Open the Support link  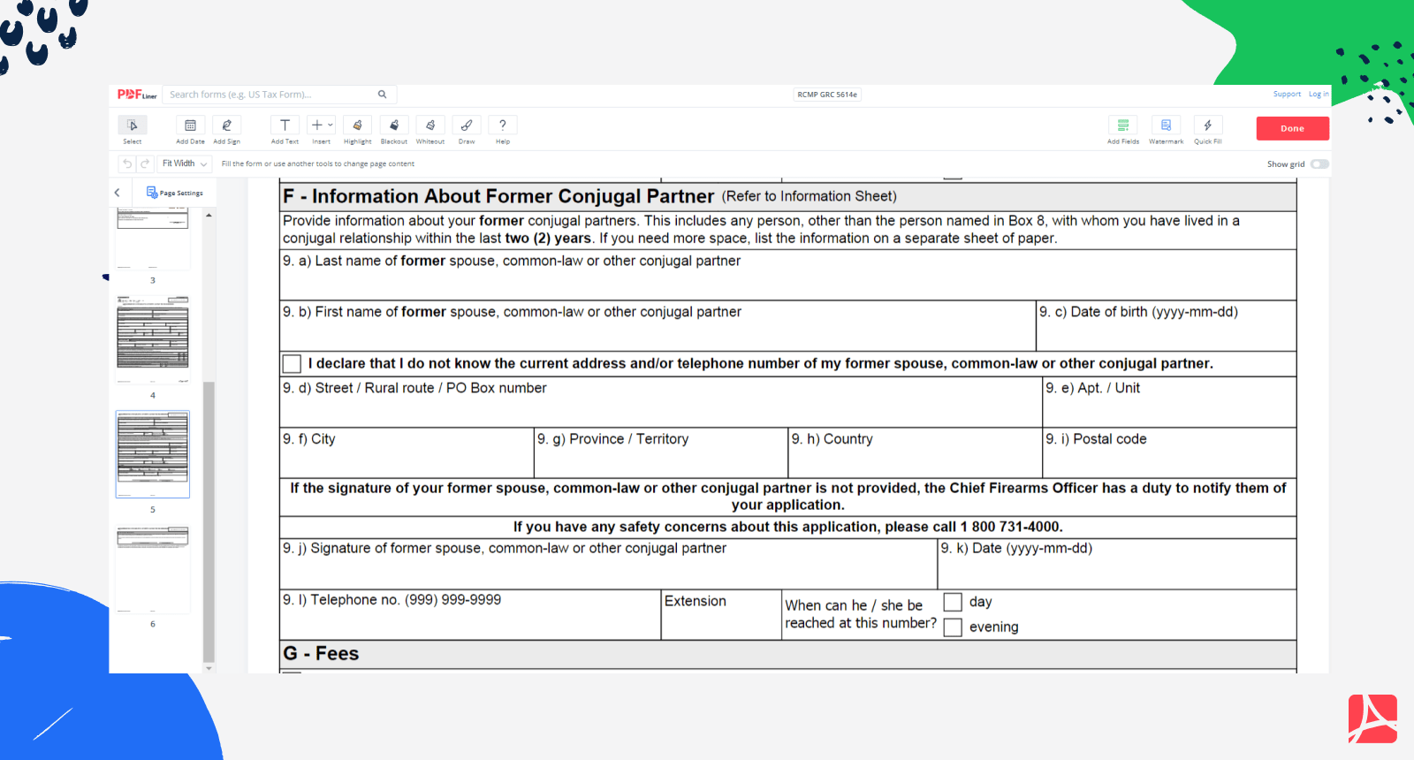[1287, 94]
